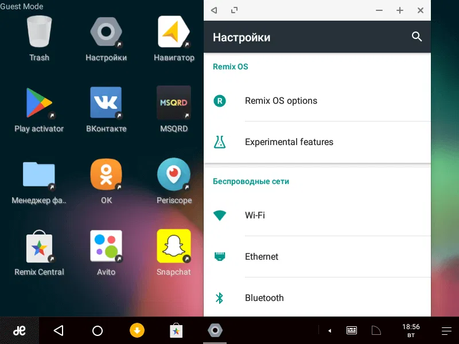This screenshot has height=344, width=459.
Task: Open the clock showing 18:56
Action: pos(411,331)
